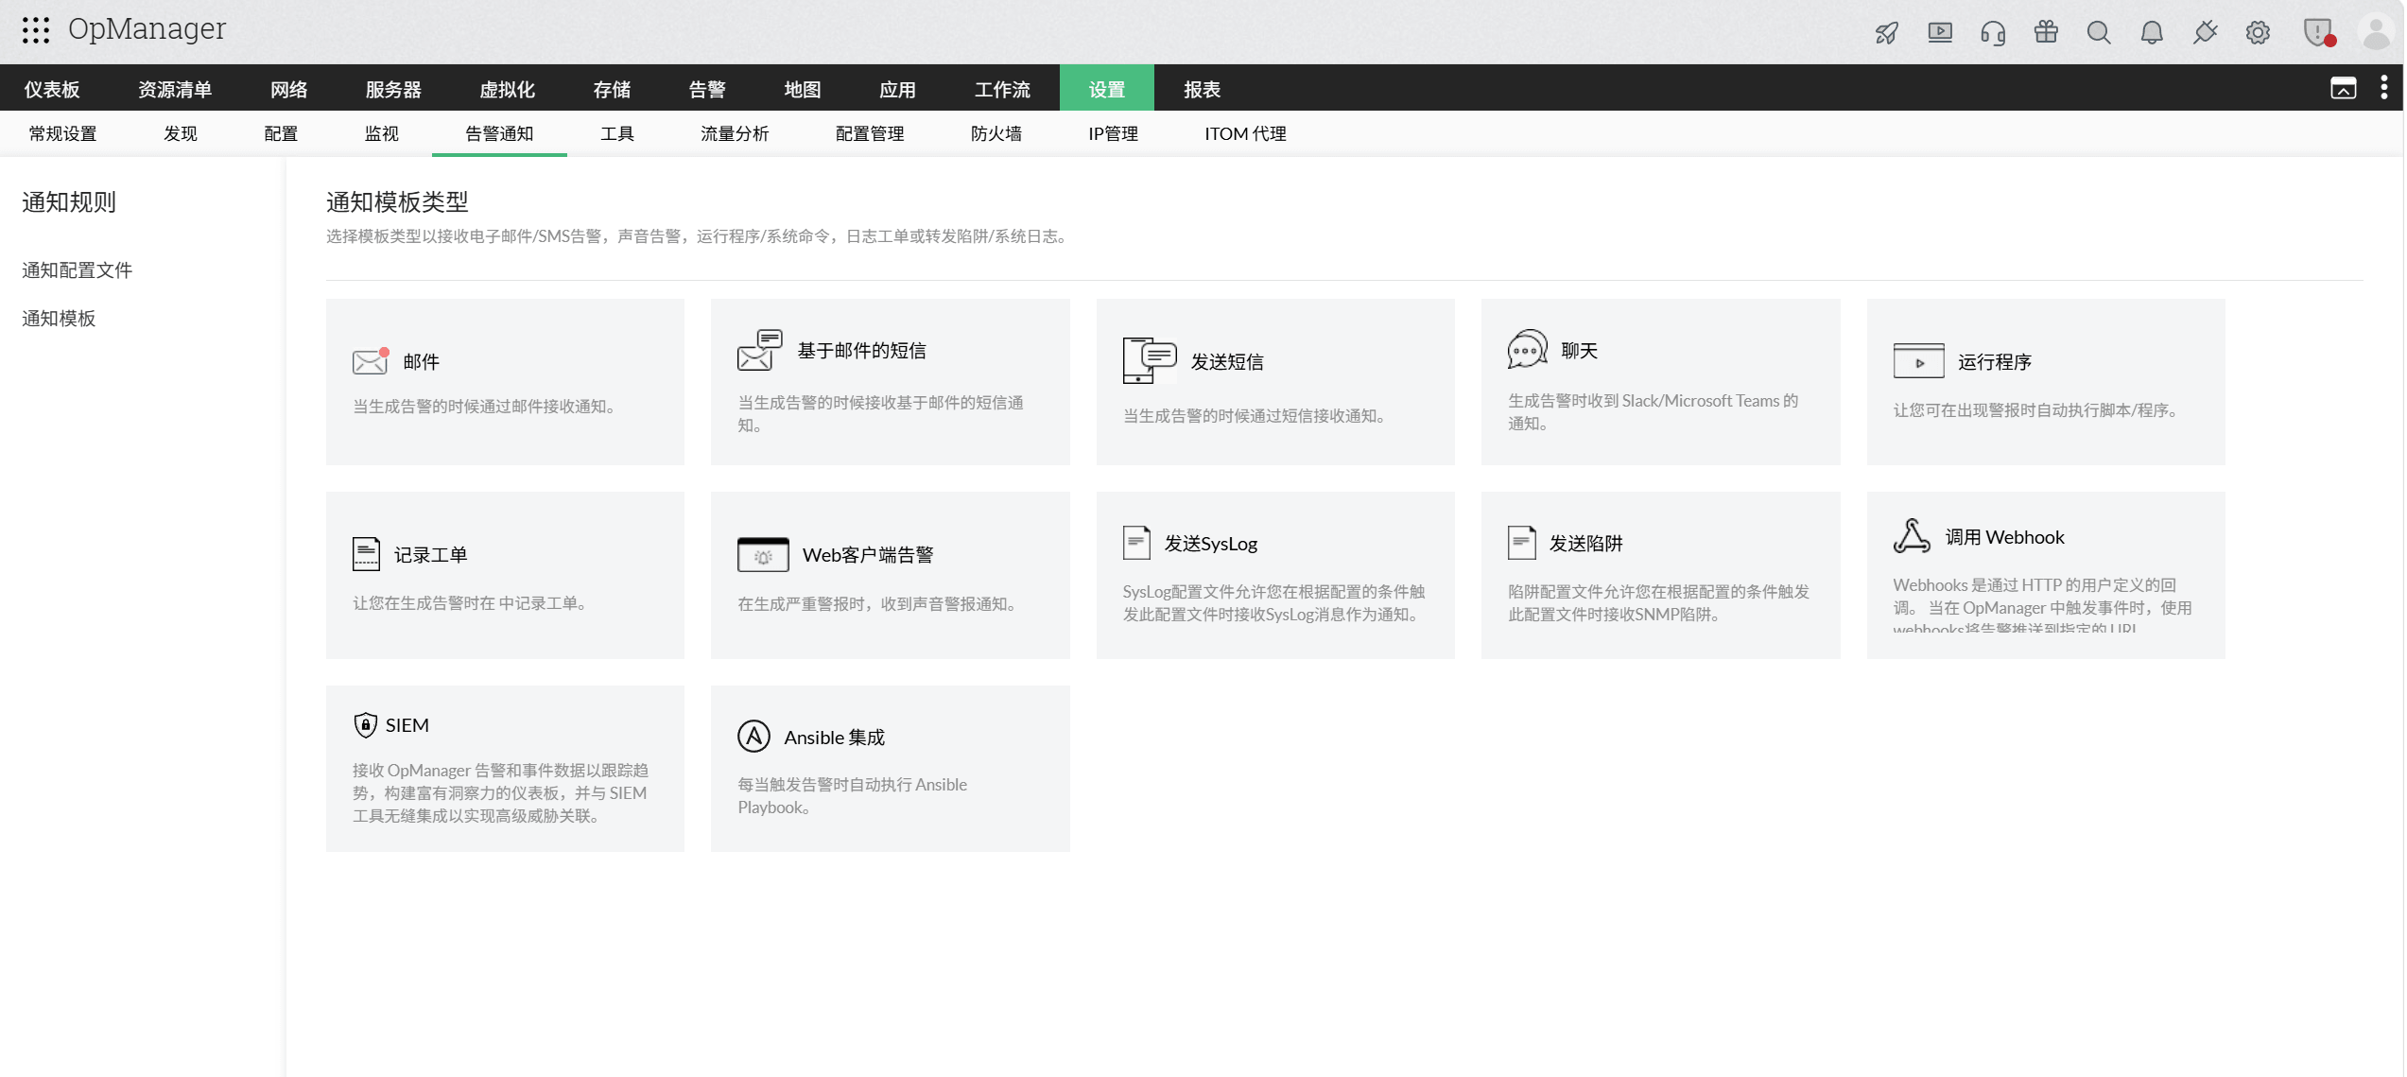
Task: Go to the 告警 menu
Action: coord(706,89)
